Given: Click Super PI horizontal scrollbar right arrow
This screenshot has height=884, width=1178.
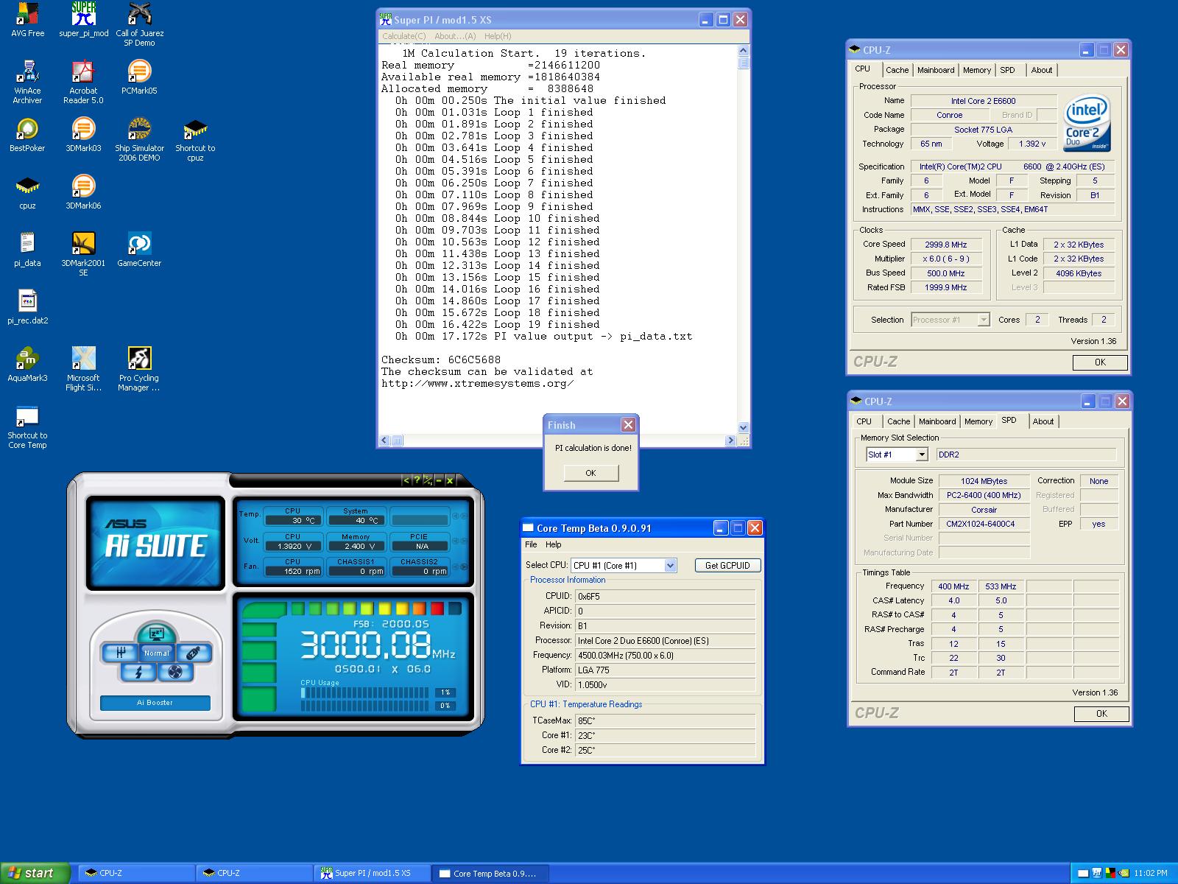Looking at the screenshot, I should [x=730, y=441].
